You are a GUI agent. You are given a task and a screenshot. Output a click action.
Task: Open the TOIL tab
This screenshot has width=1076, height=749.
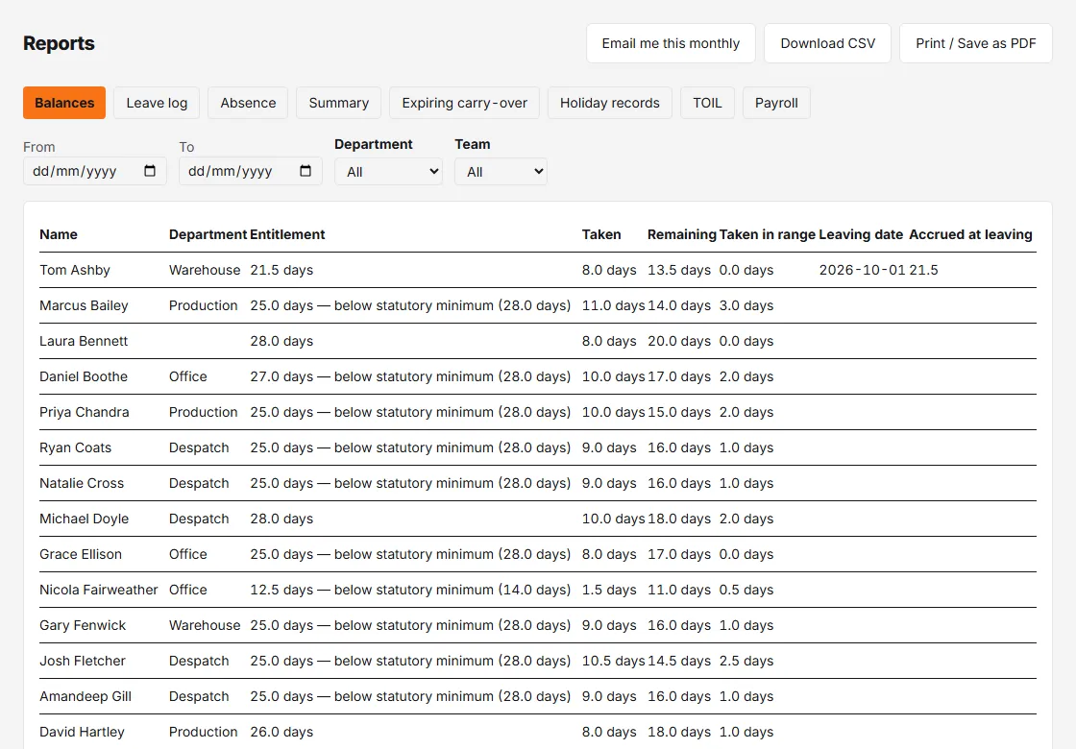pyautogui.click(x=707, y=103)
